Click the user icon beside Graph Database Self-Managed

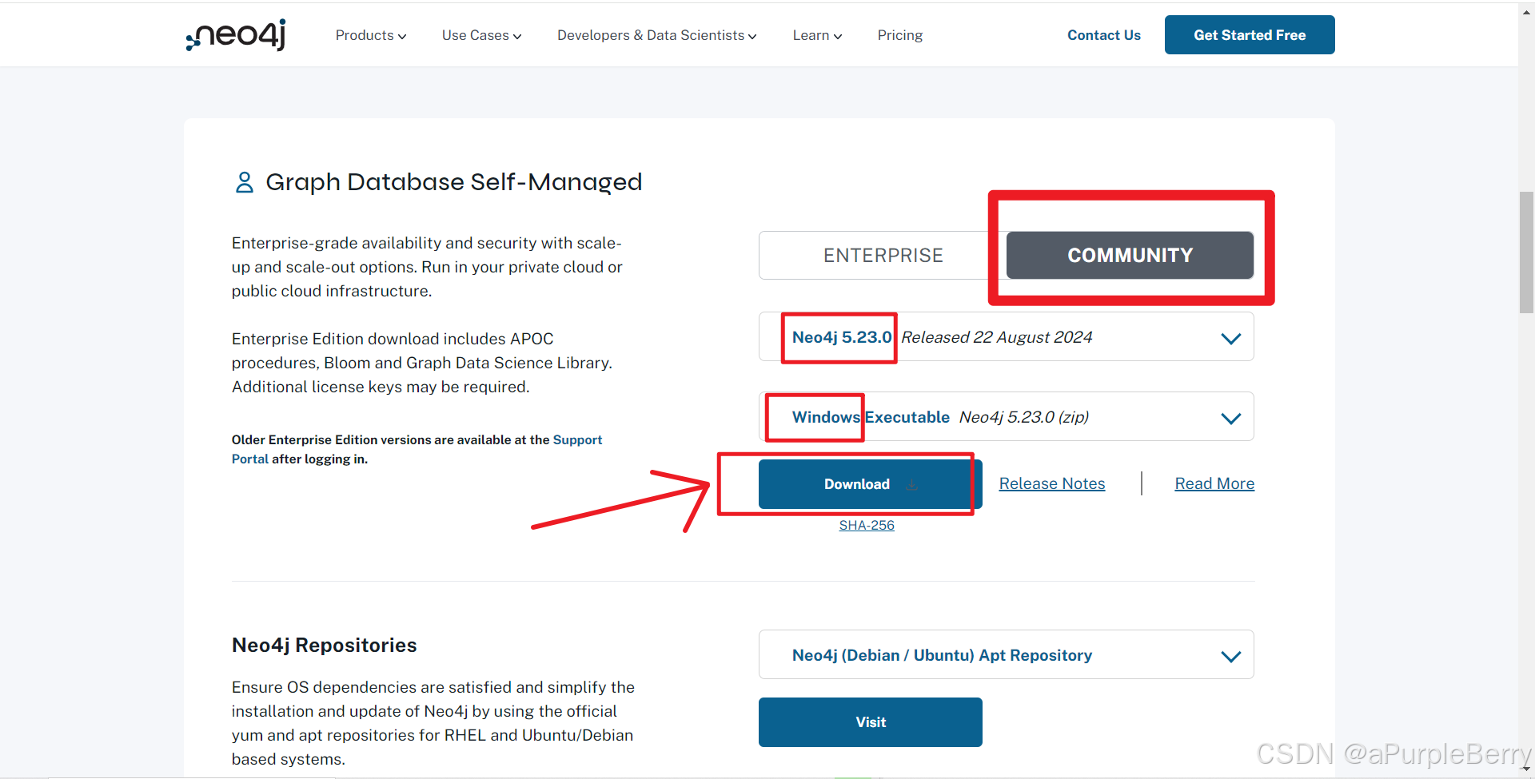pyautogui.click(x=245, y=182)
